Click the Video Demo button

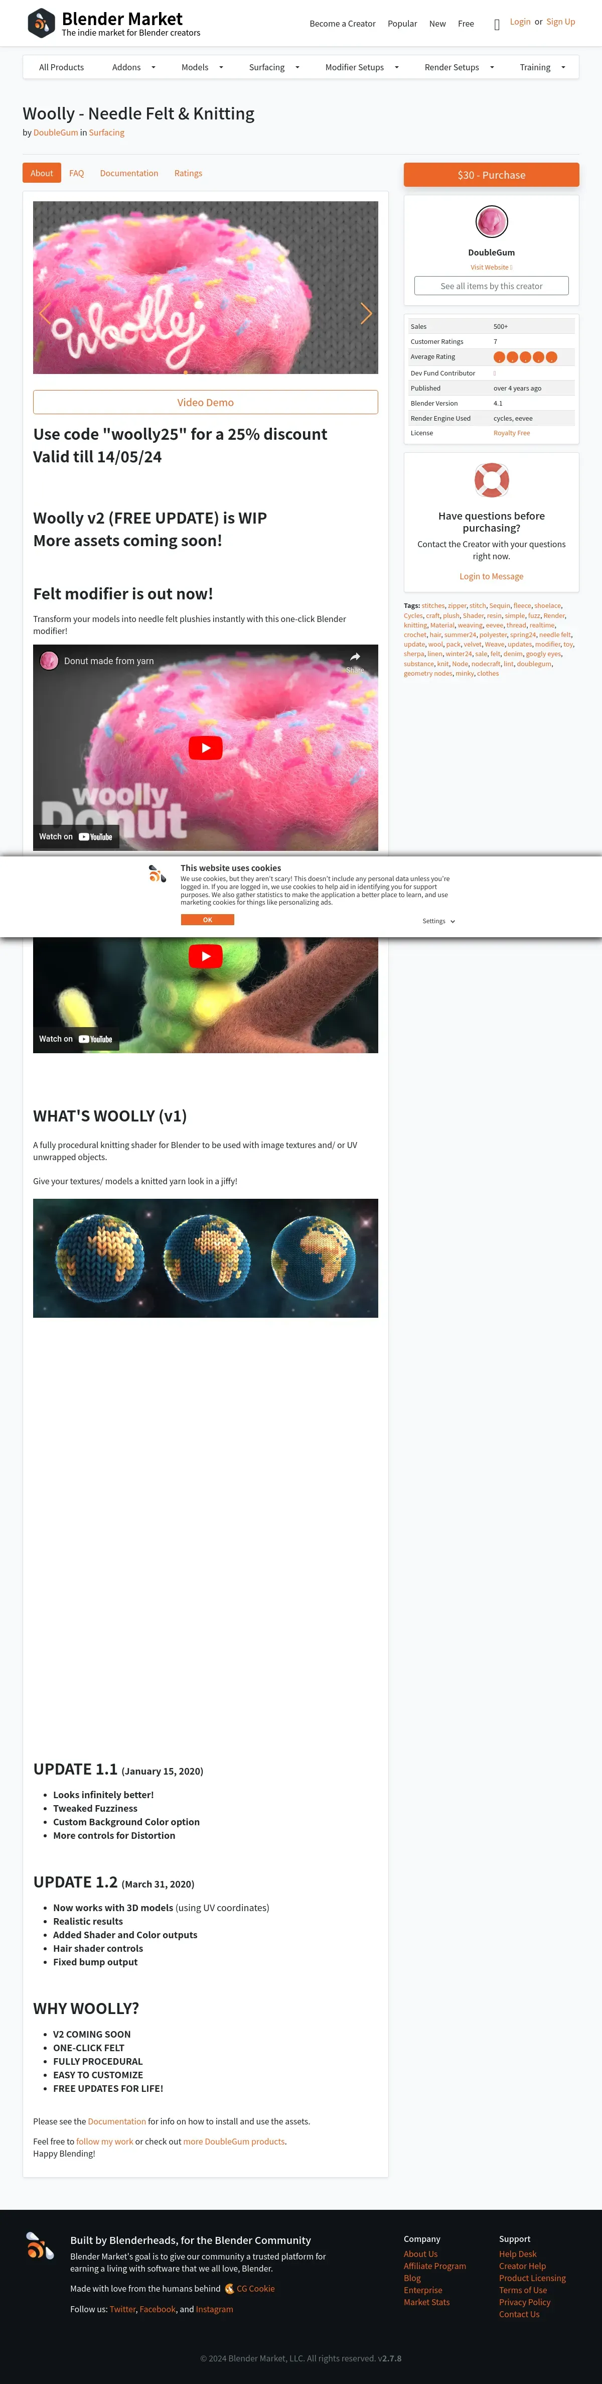point(205,403)
